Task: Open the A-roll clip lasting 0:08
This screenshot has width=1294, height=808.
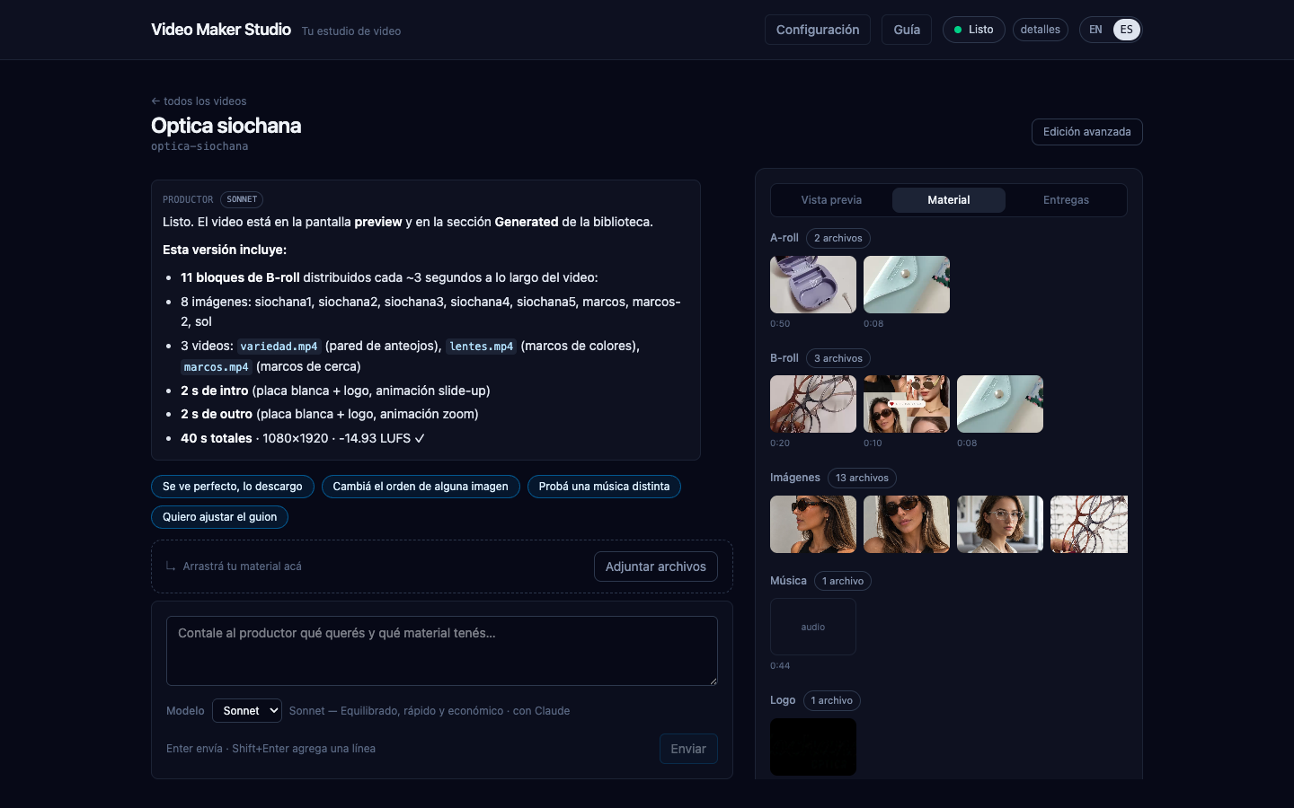Action: click(907, 285)
